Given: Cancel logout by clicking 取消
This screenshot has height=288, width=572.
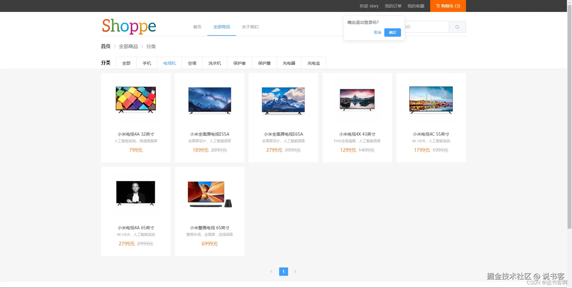Looking at the screenshot, I should 377,32.
